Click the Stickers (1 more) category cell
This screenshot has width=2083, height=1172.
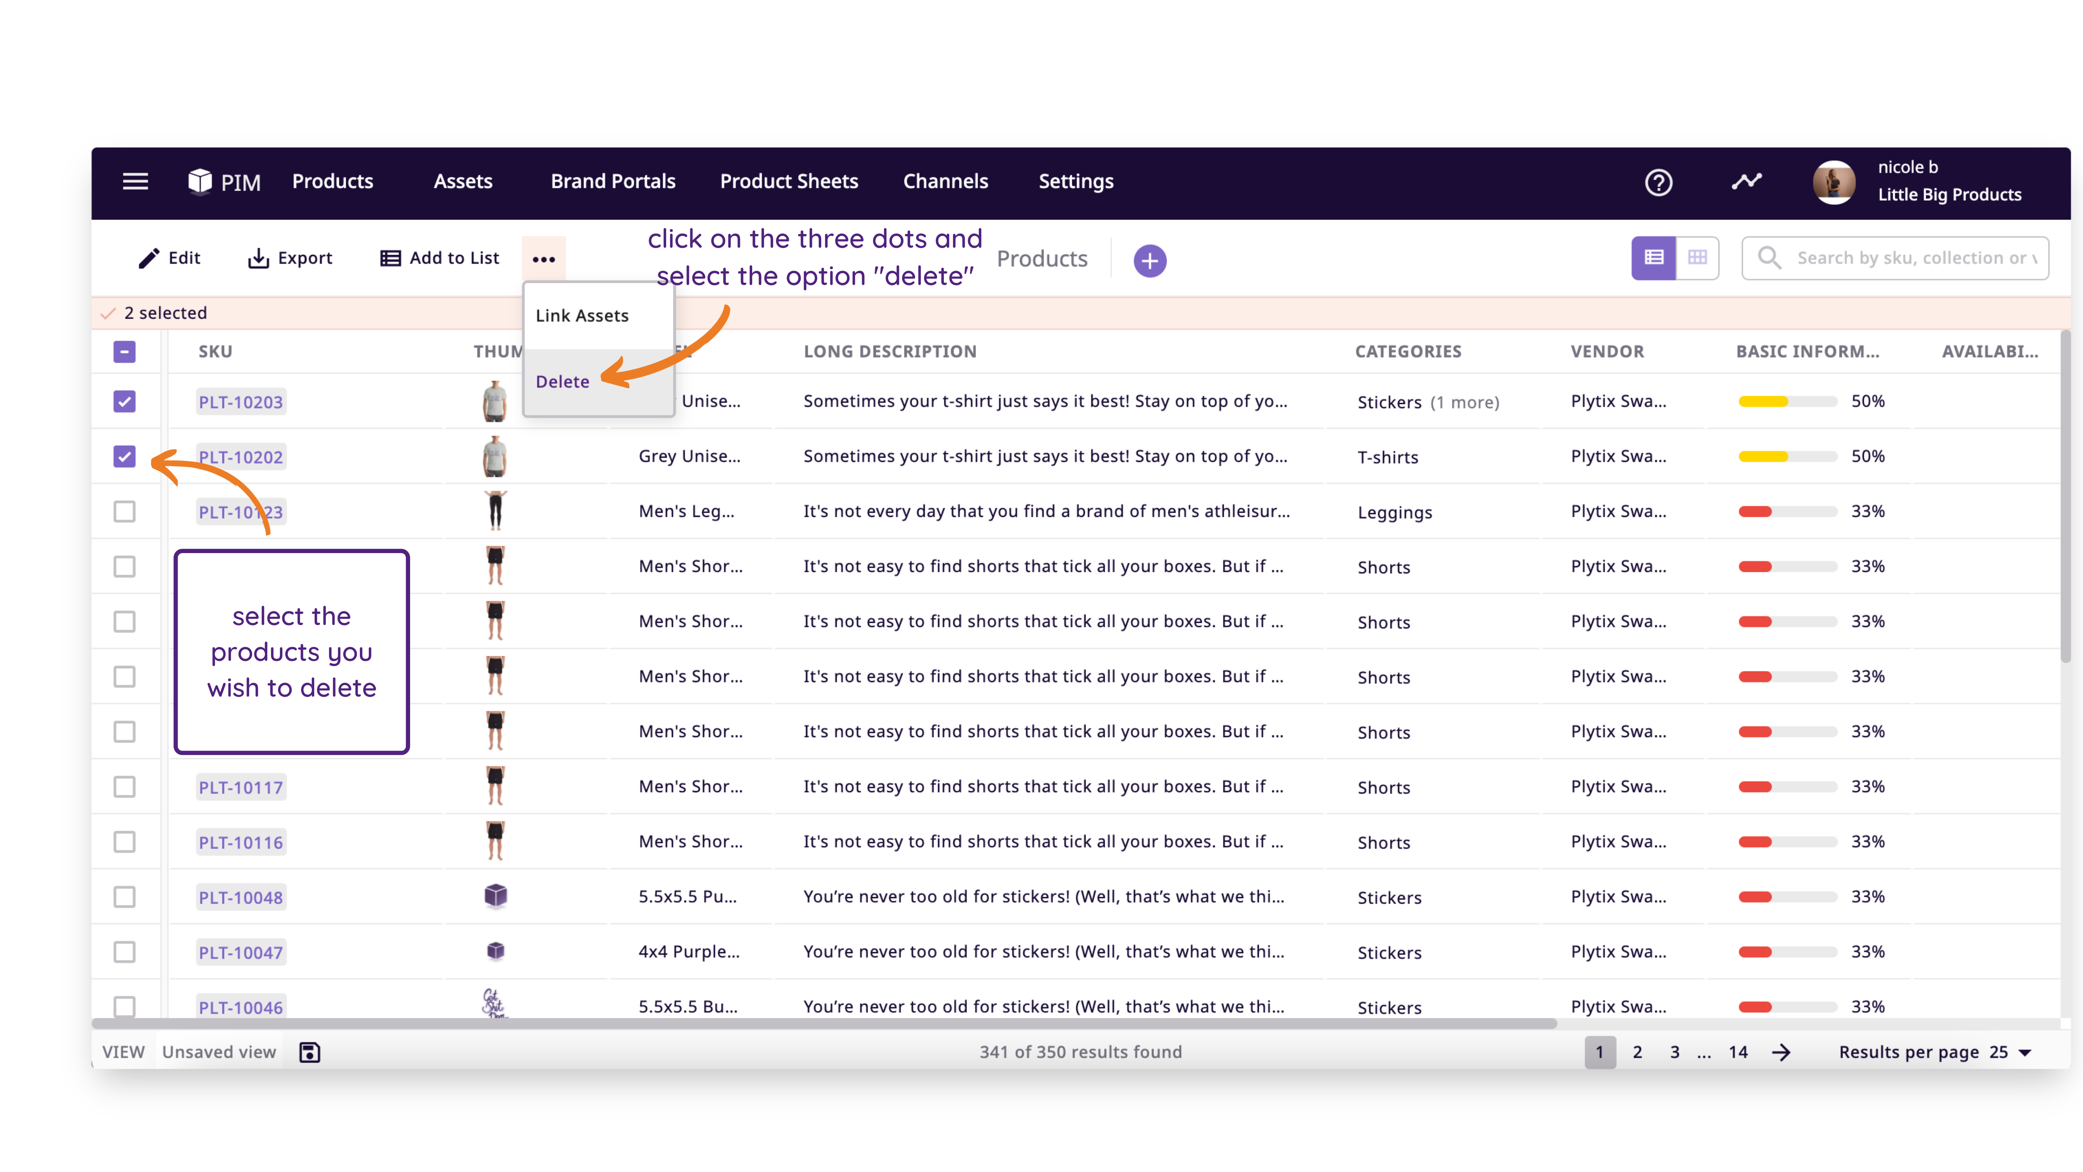(x=1428, y=402)
